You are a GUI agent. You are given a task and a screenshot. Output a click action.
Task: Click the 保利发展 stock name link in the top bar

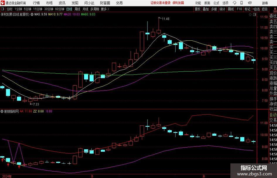178,3
